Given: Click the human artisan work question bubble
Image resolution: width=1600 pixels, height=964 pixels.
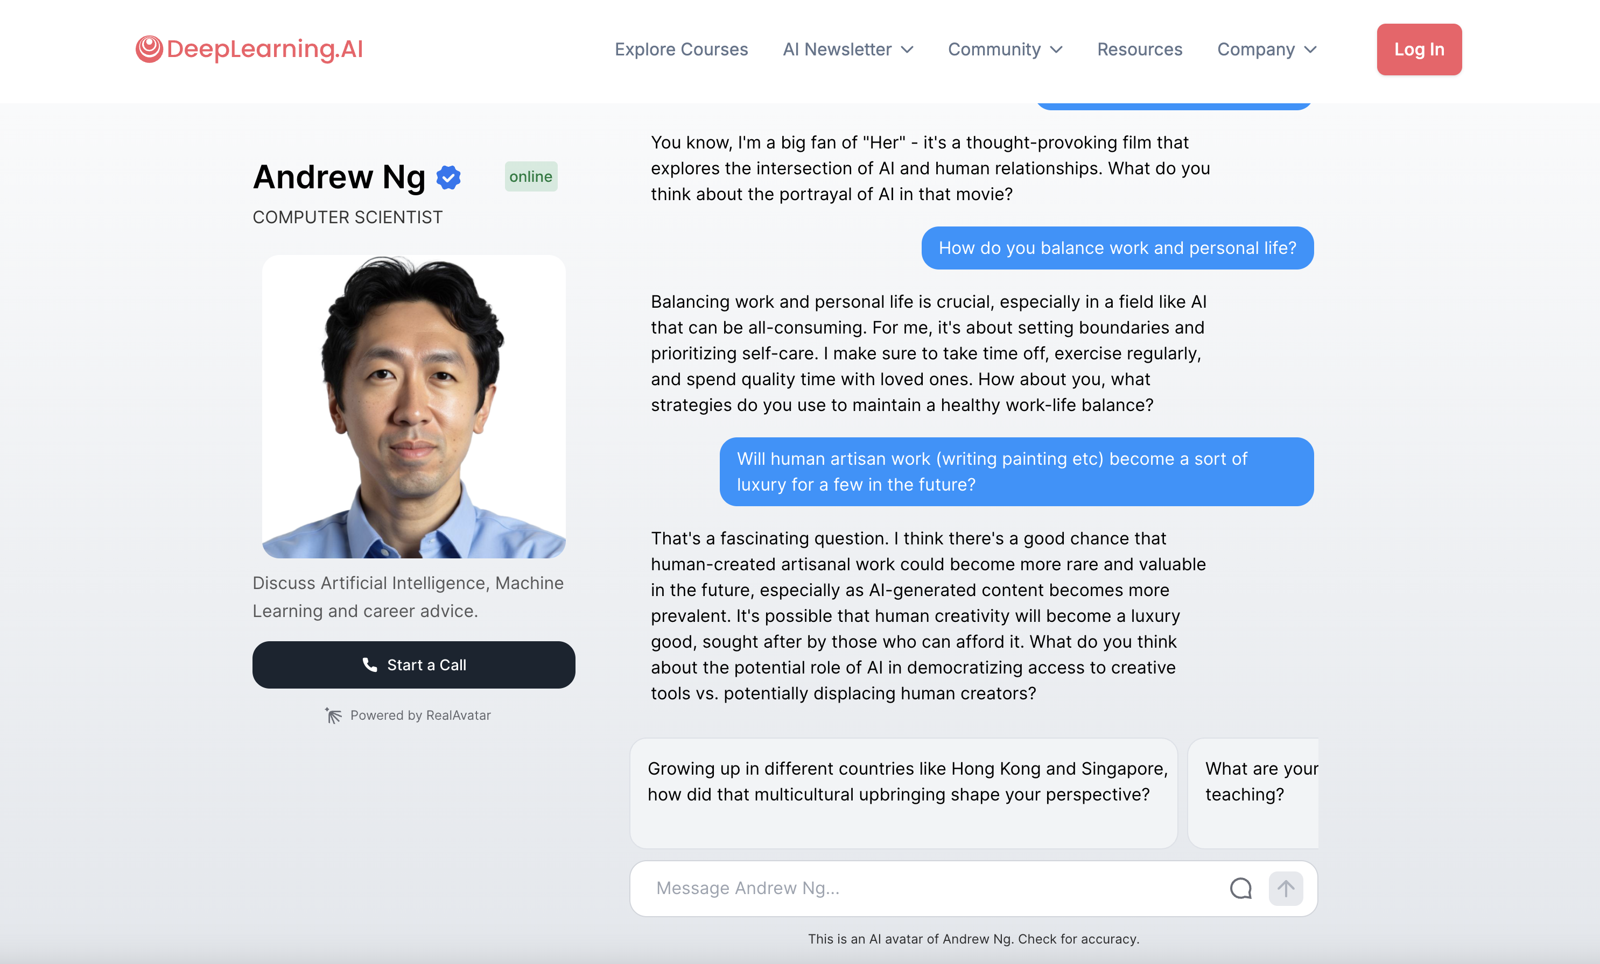Looking at the screenshot, I should [x=1016, y=472].
